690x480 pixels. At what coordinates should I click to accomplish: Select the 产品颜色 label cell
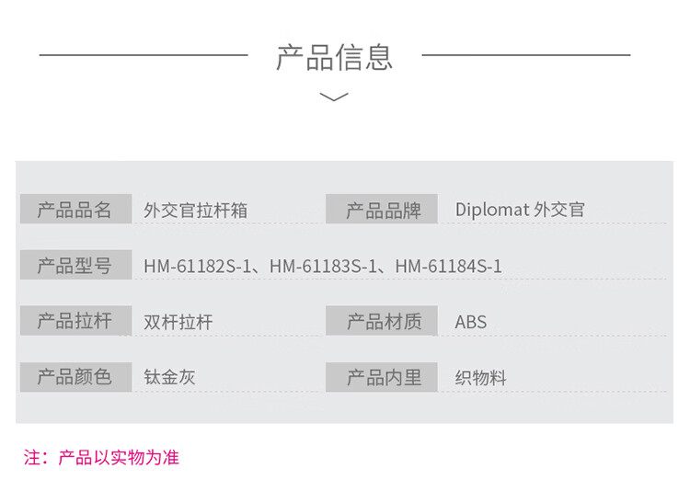[x=75, y=377]
